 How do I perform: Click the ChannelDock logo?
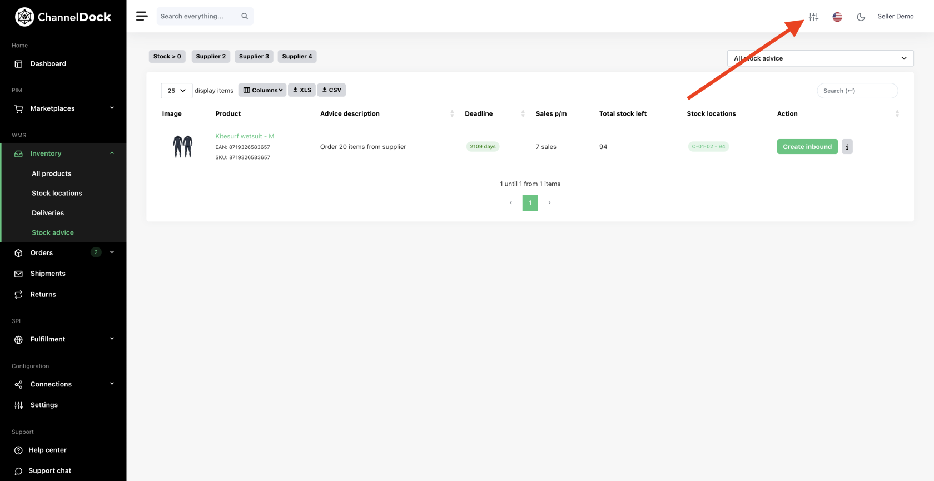[63, 17]
